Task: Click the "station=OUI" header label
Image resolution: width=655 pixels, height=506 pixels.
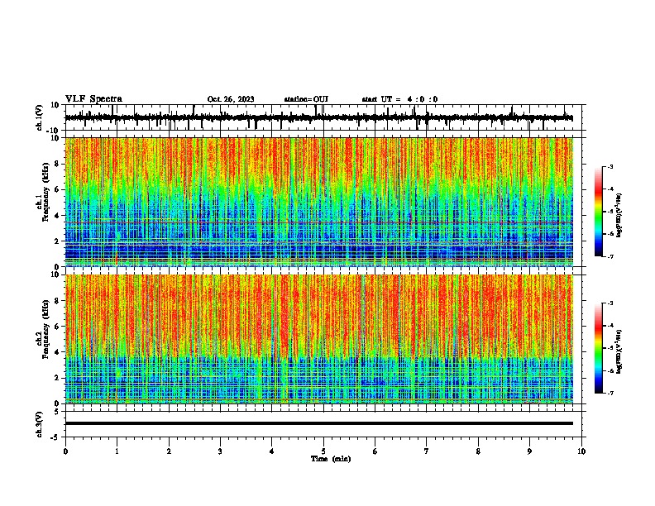Action: point(306,99)
